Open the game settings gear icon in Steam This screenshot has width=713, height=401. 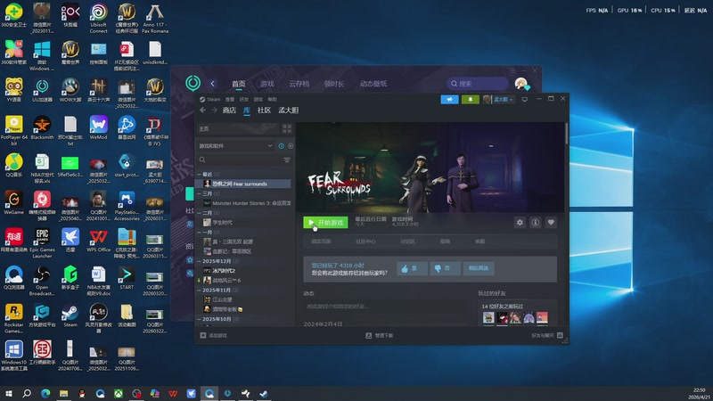pos(520,222)
